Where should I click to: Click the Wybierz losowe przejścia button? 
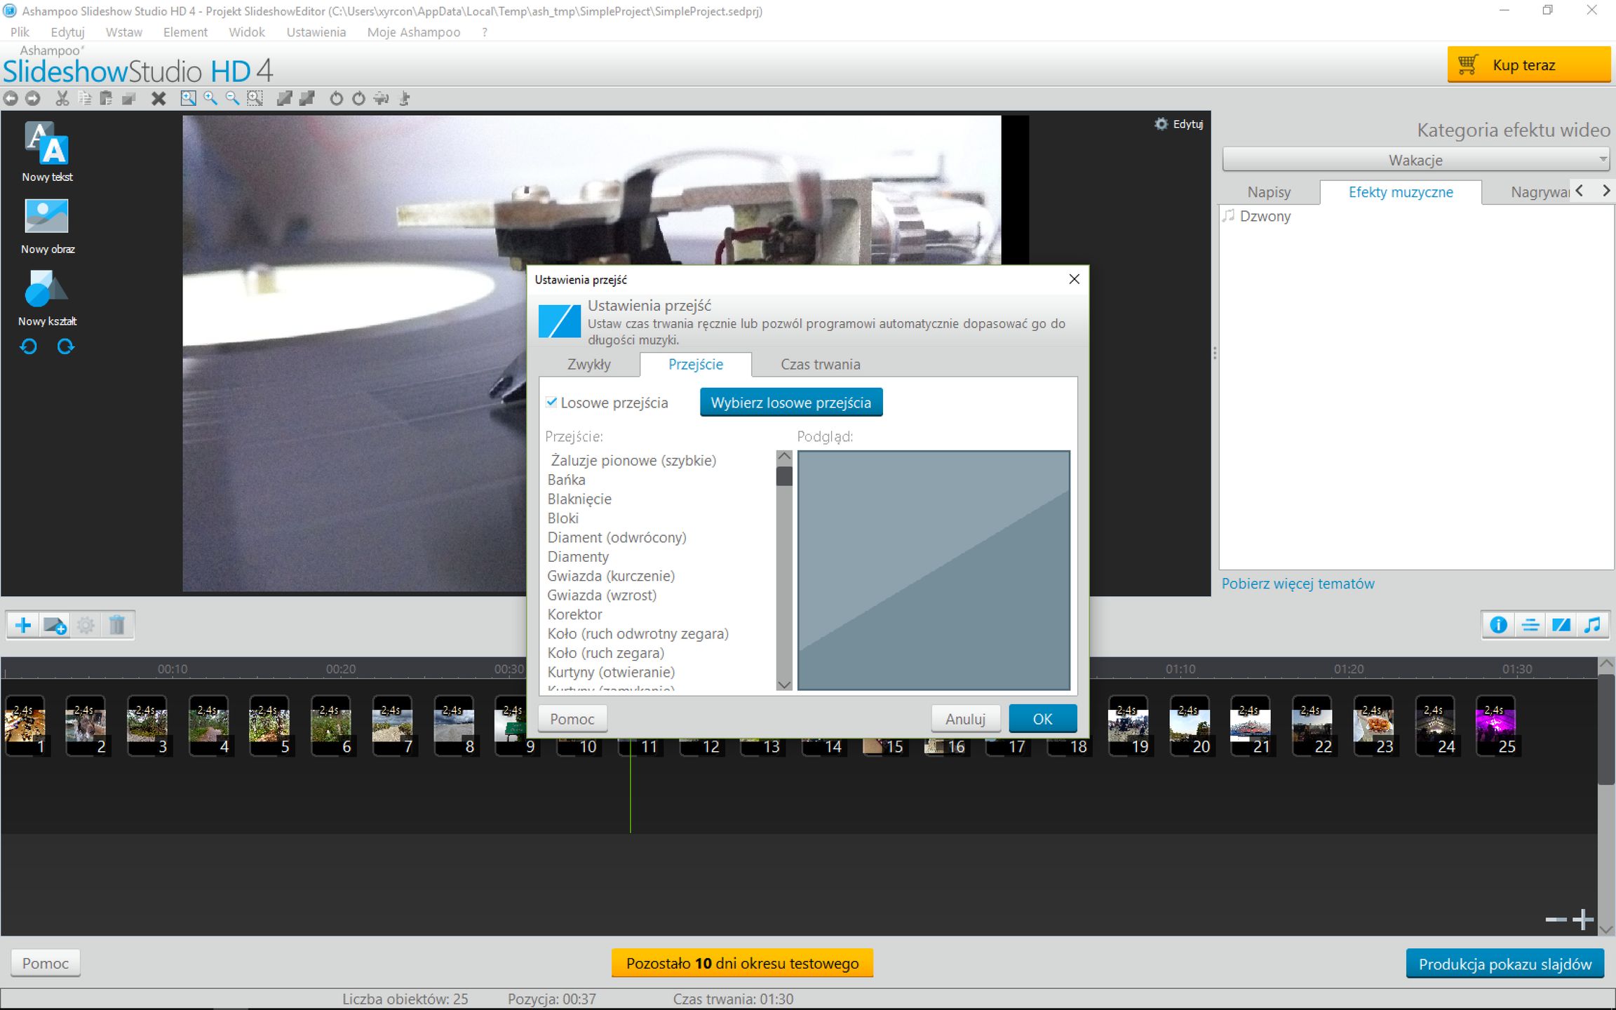coord(790,402)
